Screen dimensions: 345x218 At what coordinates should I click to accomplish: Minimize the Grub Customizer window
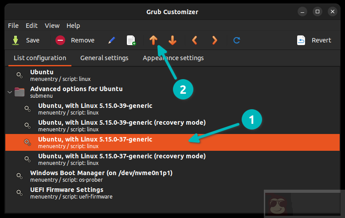[x=302, y=11]
